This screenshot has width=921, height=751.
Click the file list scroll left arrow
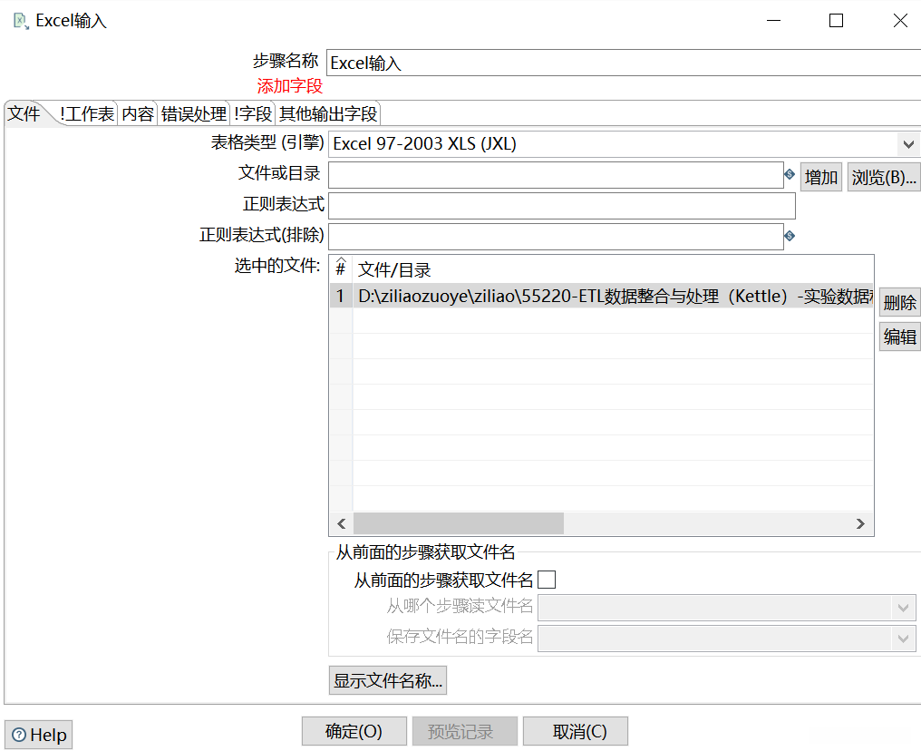[342, 523]
